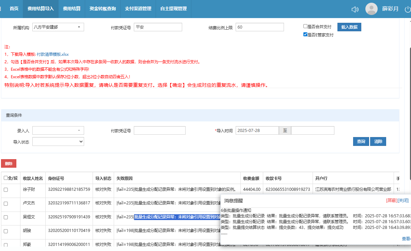Open the 所属机构 dropdown
Viewport: 411px width, 251px height.
point(58,27)
